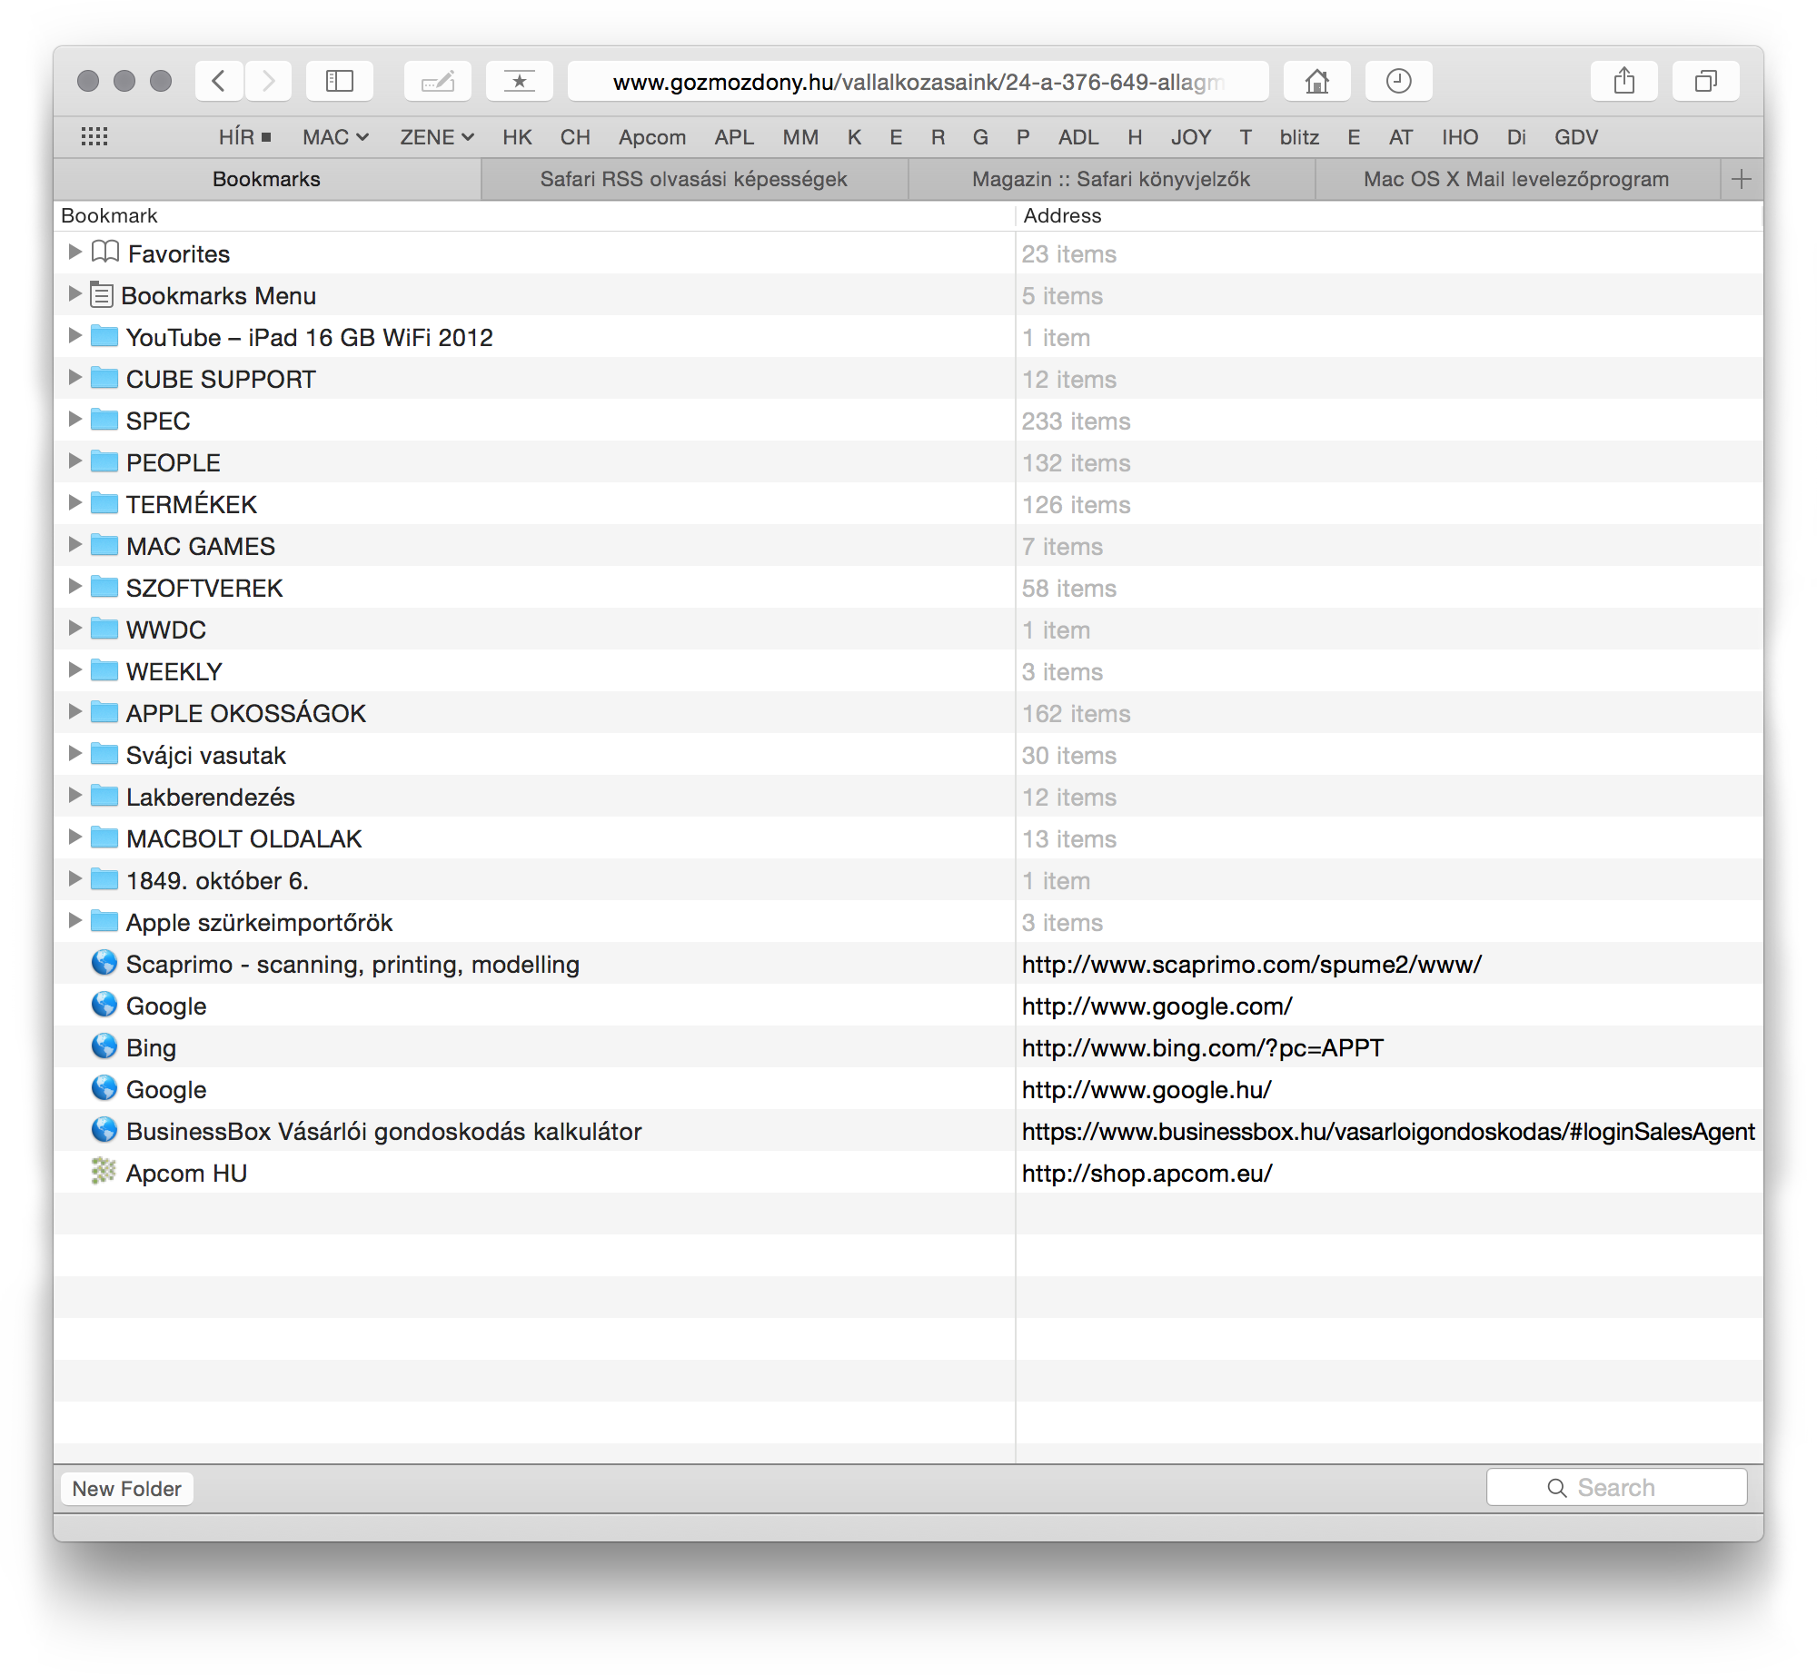Switch to the Bookmarks tab
The width and height of the screenshot is (1817, 1675).
coord(267,179)
